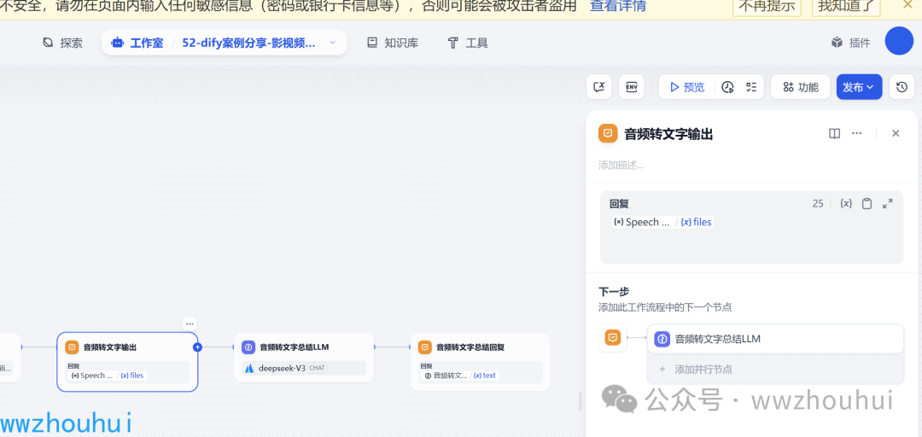
Task: Click the plus handle on 音频转文字输出 node
Action: (x=197, y=347)
